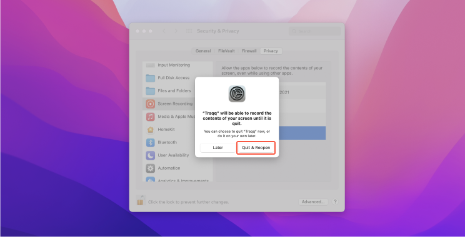
Task: Click the System Preferences icon in dialog
Action: click(x=237, y=94)
